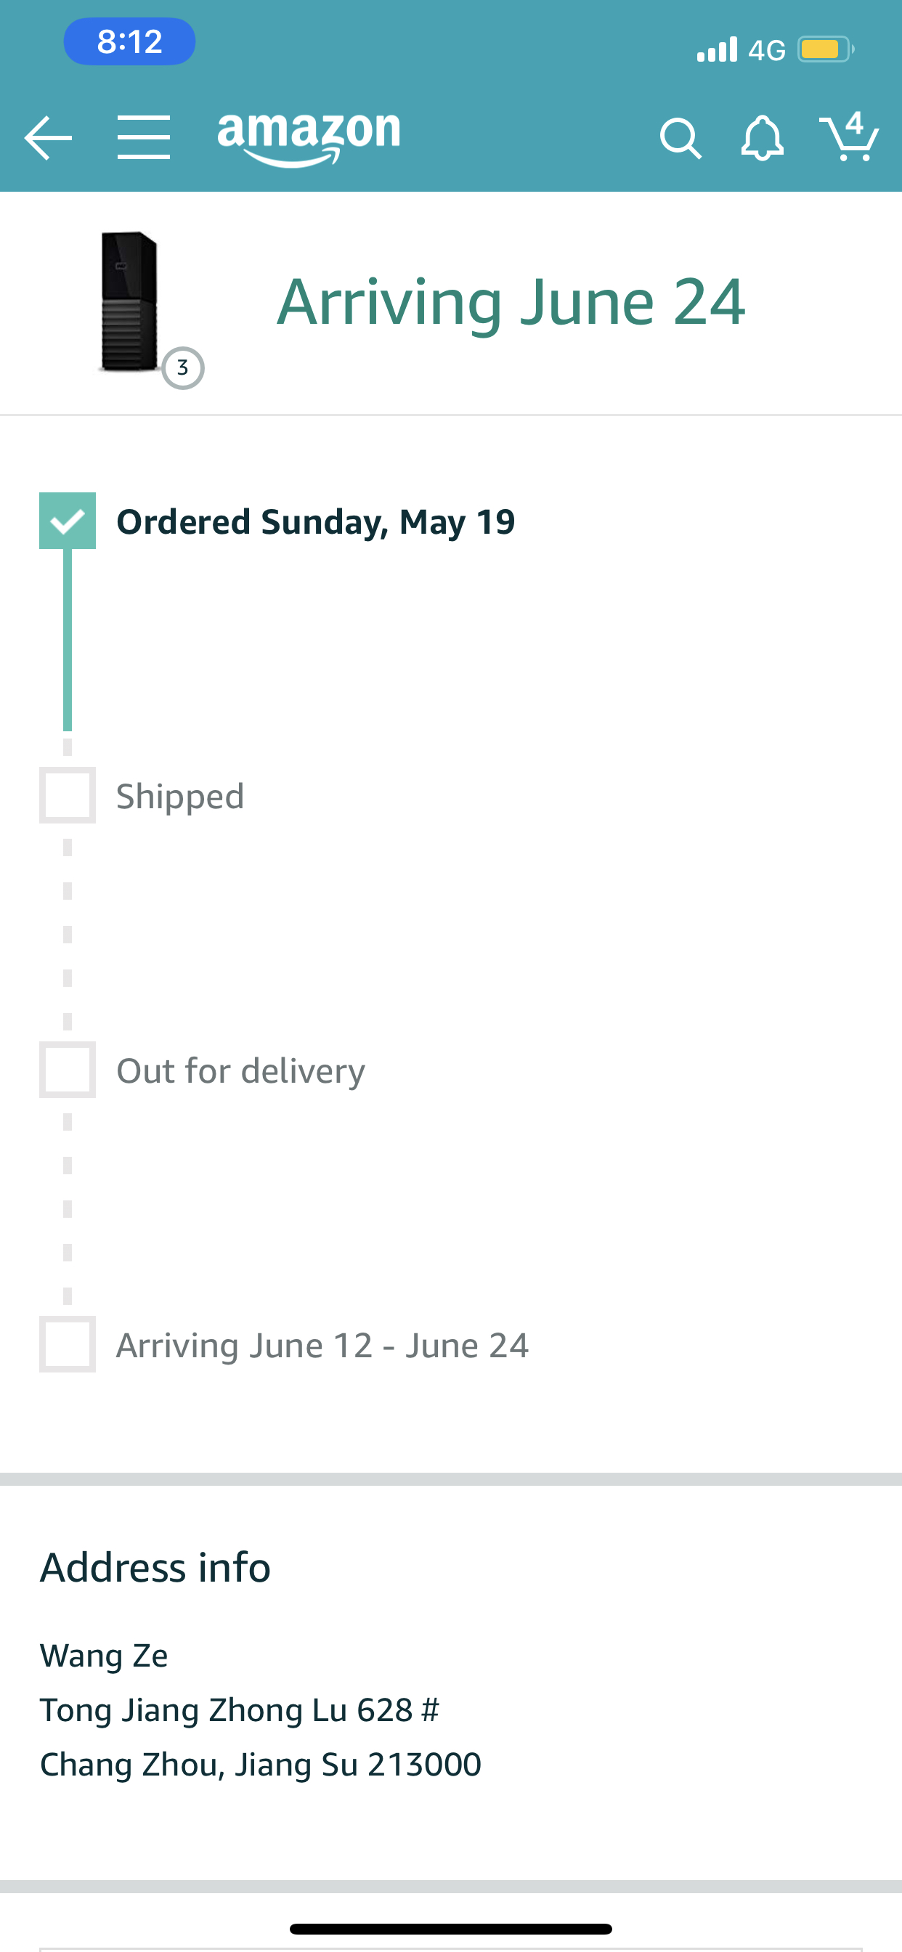Tap the battery indicator in status bar
This screenshot has height=1952, width=902.
(x=824, y=50)
